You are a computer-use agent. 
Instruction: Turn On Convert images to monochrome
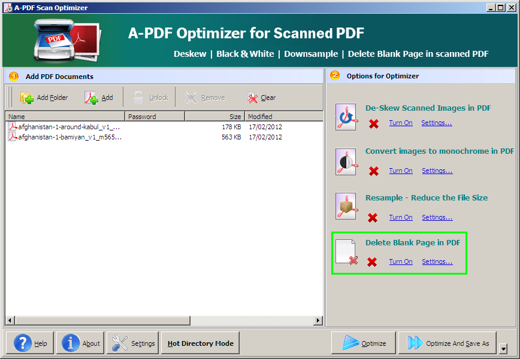point(401,171)
